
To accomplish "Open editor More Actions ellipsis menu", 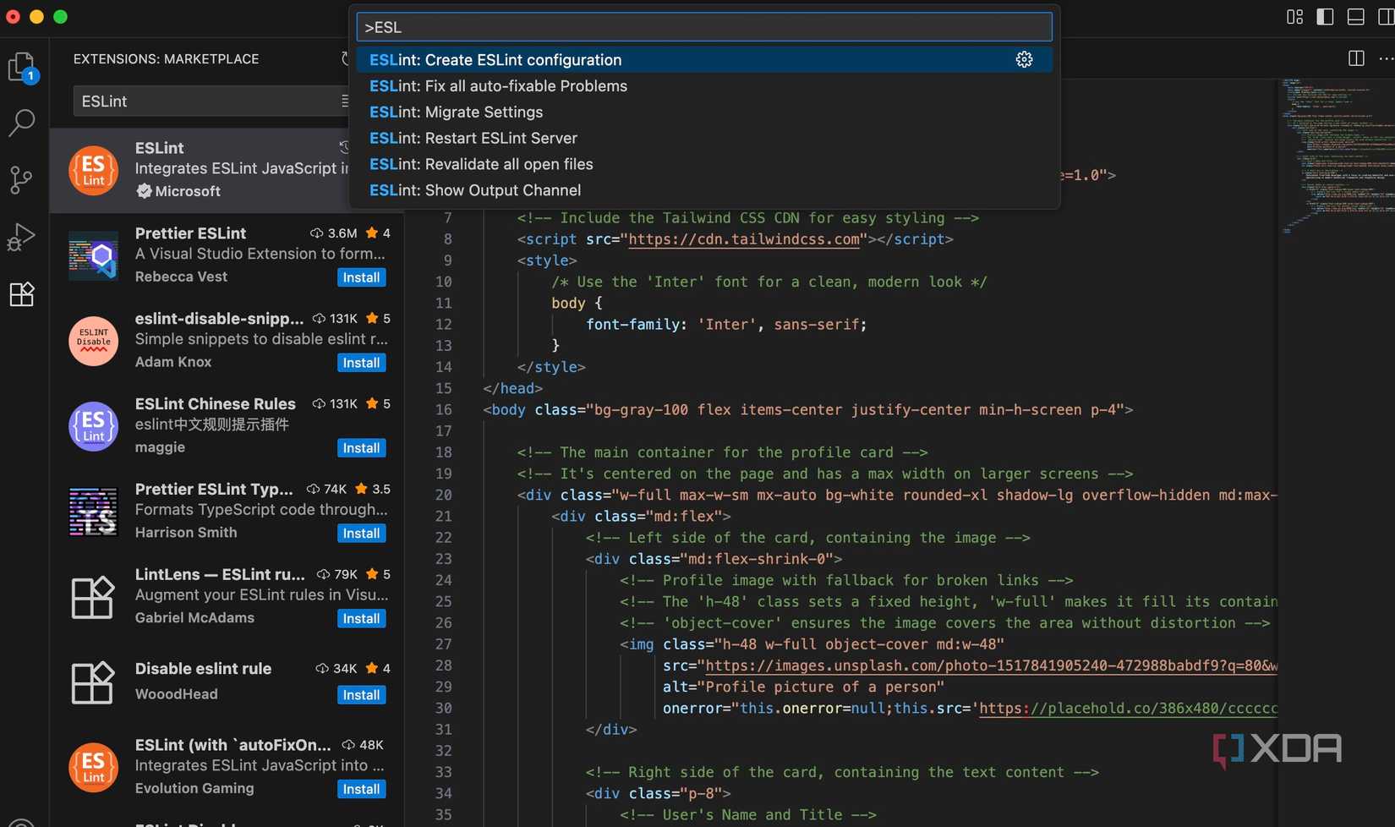I will 1385,58.
